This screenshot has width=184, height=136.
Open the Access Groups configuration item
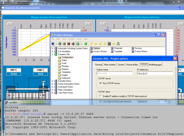(x=99, y=51)
